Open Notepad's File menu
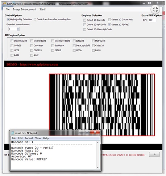This screenshot has height=176, width=166. click(x=14, y=138)
